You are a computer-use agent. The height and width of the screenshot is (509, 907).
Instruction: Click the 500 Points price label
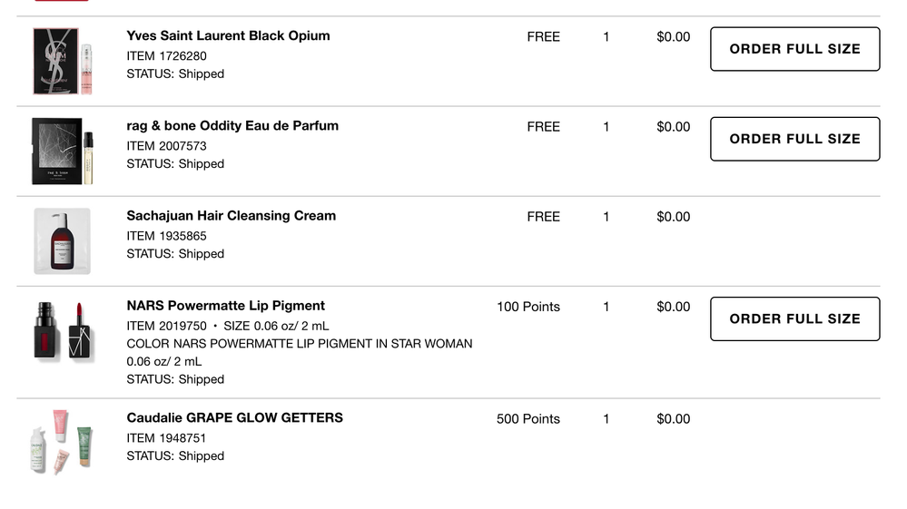point(527,419)
